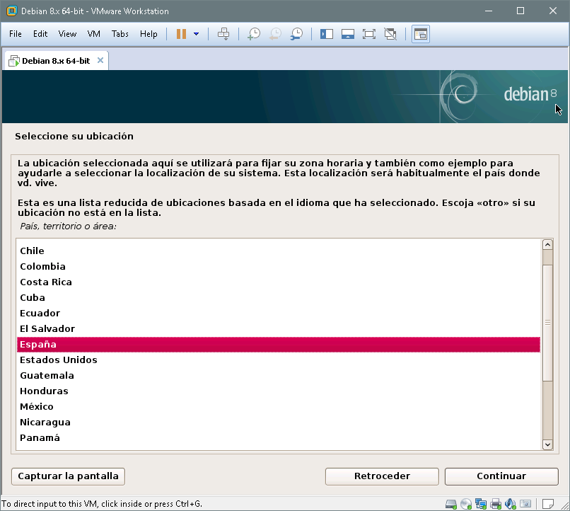
Task: Click the CD/DVD drive status icon
Action: coord(466,504)
